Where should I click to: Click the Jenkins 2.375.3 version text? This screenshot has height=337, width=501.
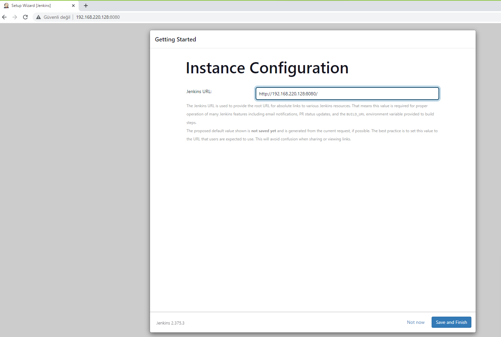170,323
